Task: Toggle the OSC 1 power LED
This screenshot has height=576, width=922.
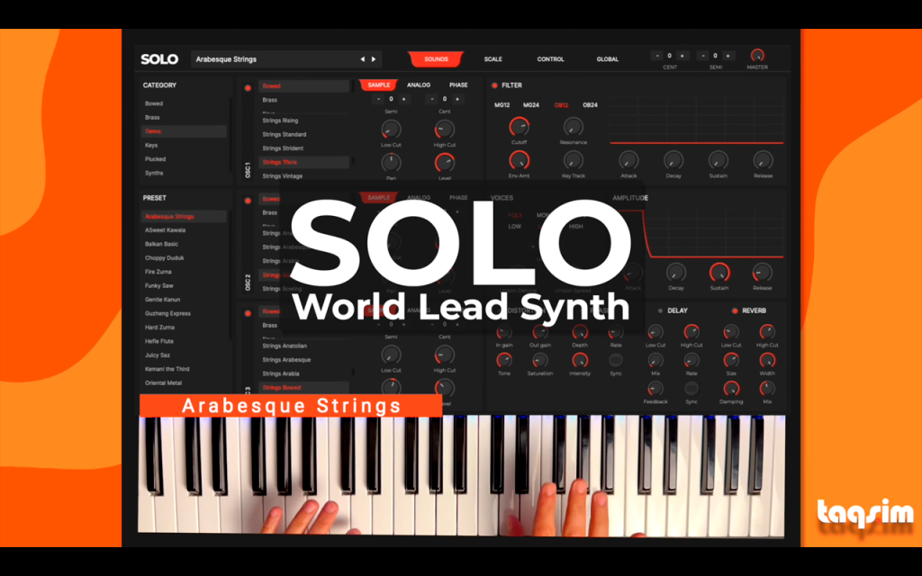Action: (248, 88)
